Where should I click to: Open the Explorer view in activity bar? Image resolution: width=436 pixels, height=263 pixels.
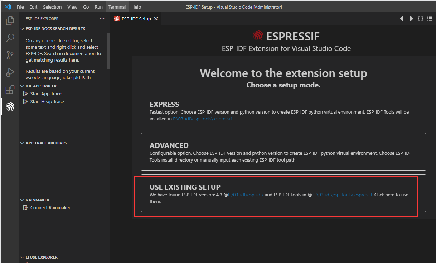point(10,21)
